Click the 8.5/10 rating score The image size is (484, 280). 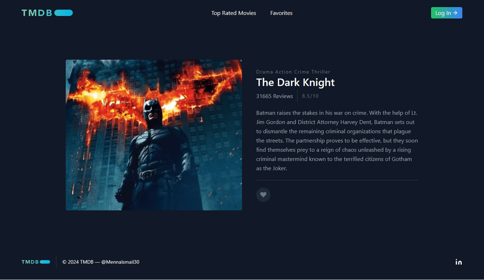tap(310, 96)
